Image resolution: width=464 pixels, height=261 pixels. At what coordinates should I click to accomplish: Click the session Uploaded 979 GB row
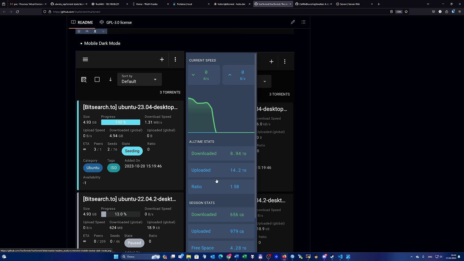point(221,231)
